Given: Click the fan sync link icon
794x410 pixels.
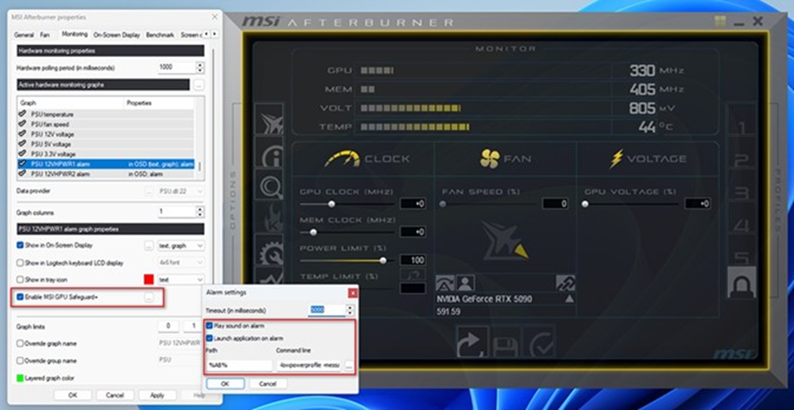Looking at the screenshot, I should pyautogui.click(x=566, y=282).
